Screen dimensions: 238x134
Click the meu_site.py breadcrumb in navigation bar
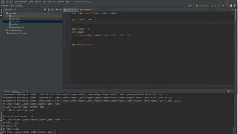[x=16, y=6]
